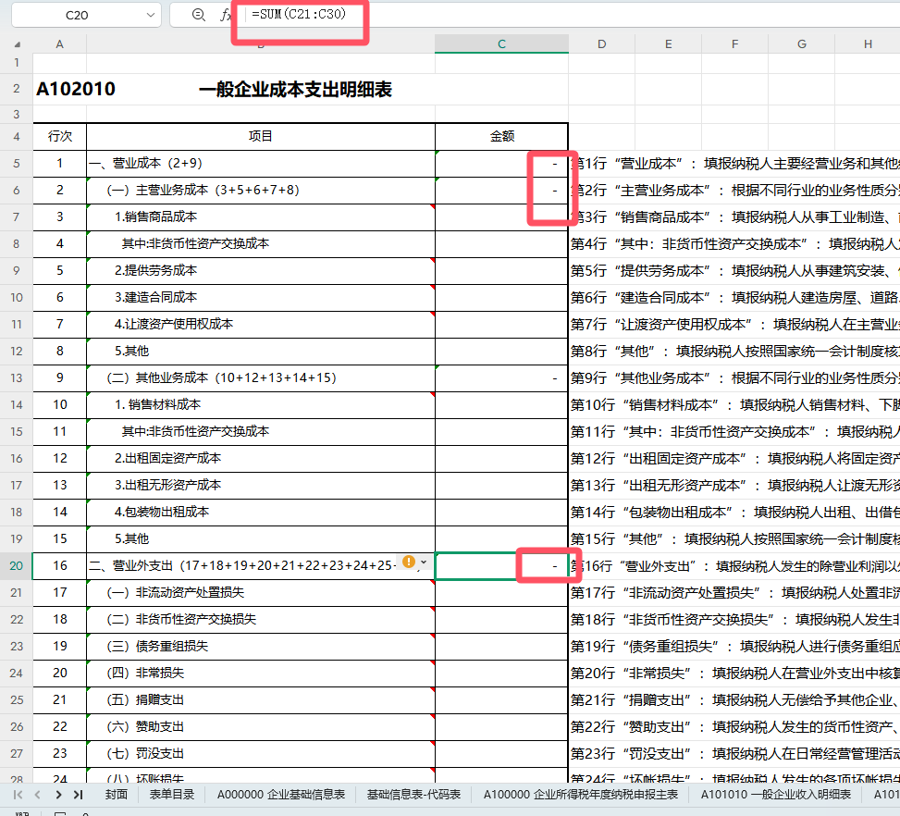This screenshot has height=816, width=900.
Task: Select row 20 by its row header
Action: (17, 565)
